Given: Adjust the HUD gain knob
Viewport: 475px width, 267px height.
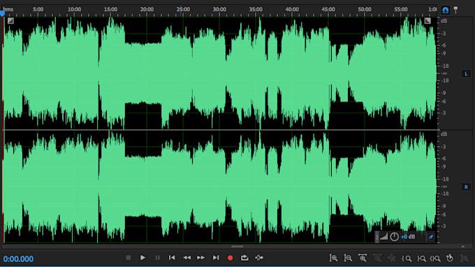Looking at the screenshot, I should (x=394, y=237).
